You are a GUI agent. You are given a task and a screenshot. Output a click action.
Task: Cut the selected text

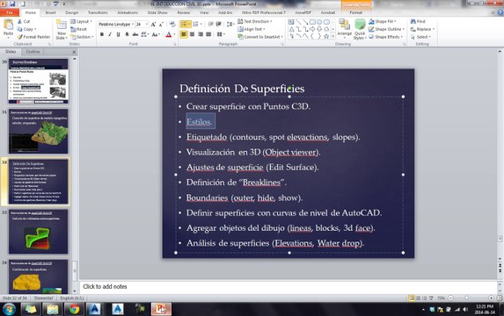coord(24,21)
